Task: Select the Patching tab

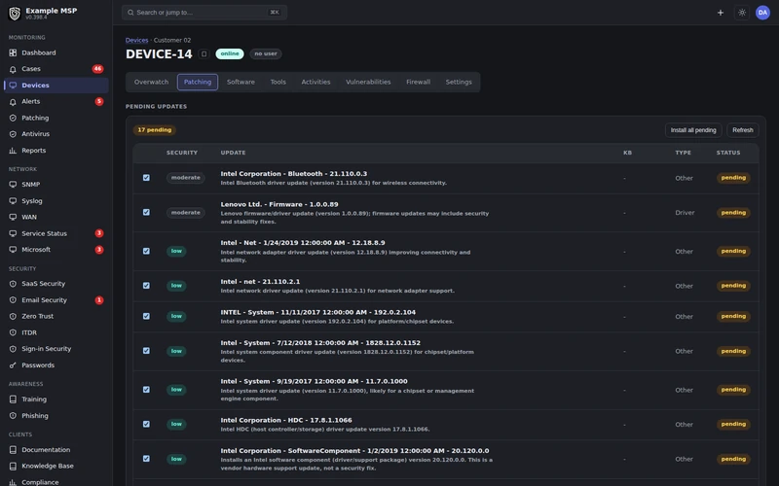Action: 198,82
